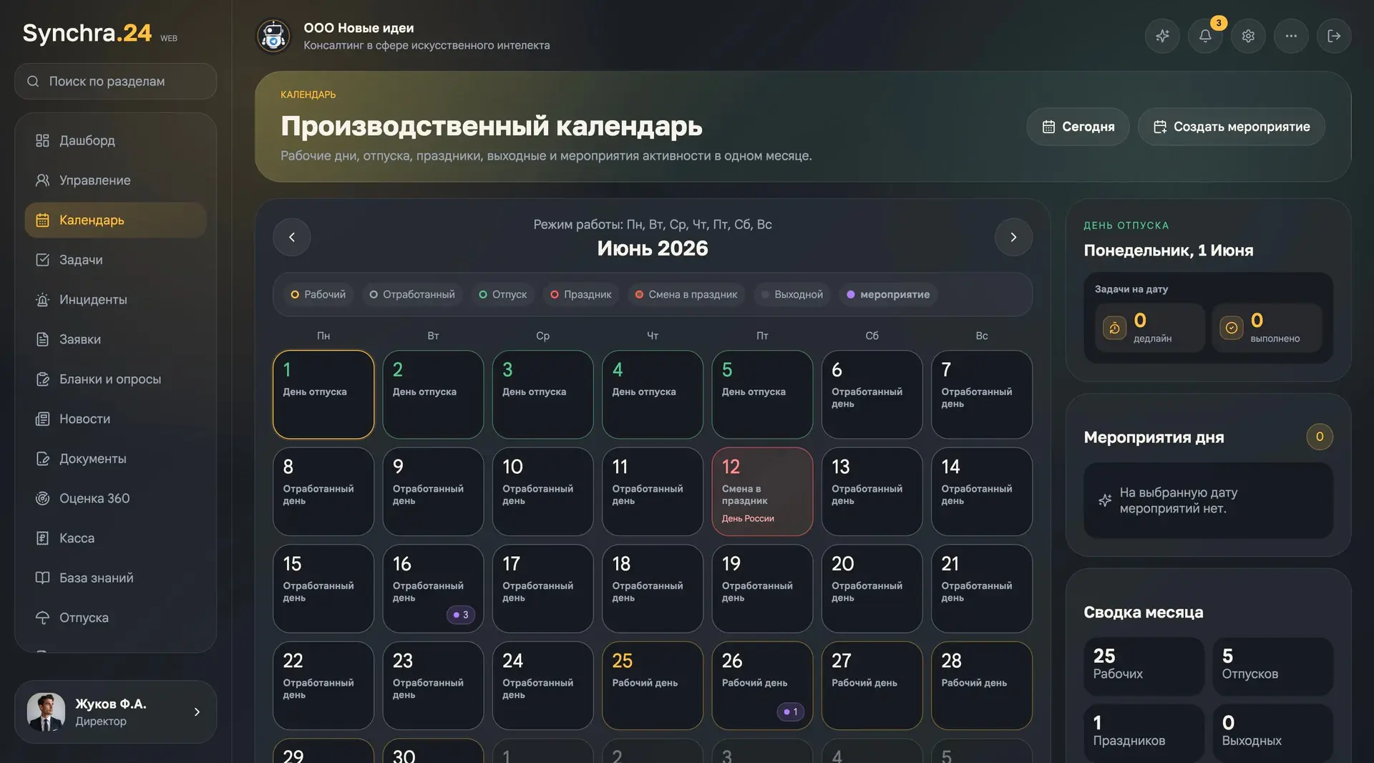Click the Synchra.24 logo
The width and height of the screenshot is (1374, 763).
pos(87,33)
